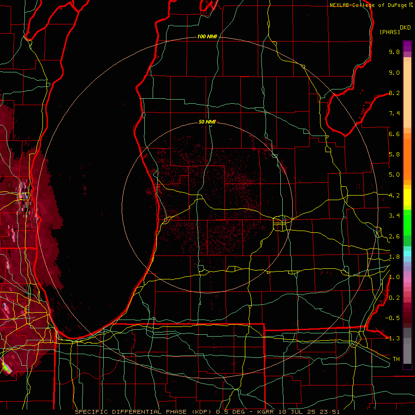The image size is (415, 415).
Task: Click the cyan band of the color bar
Action: click(x=407, y=254)
